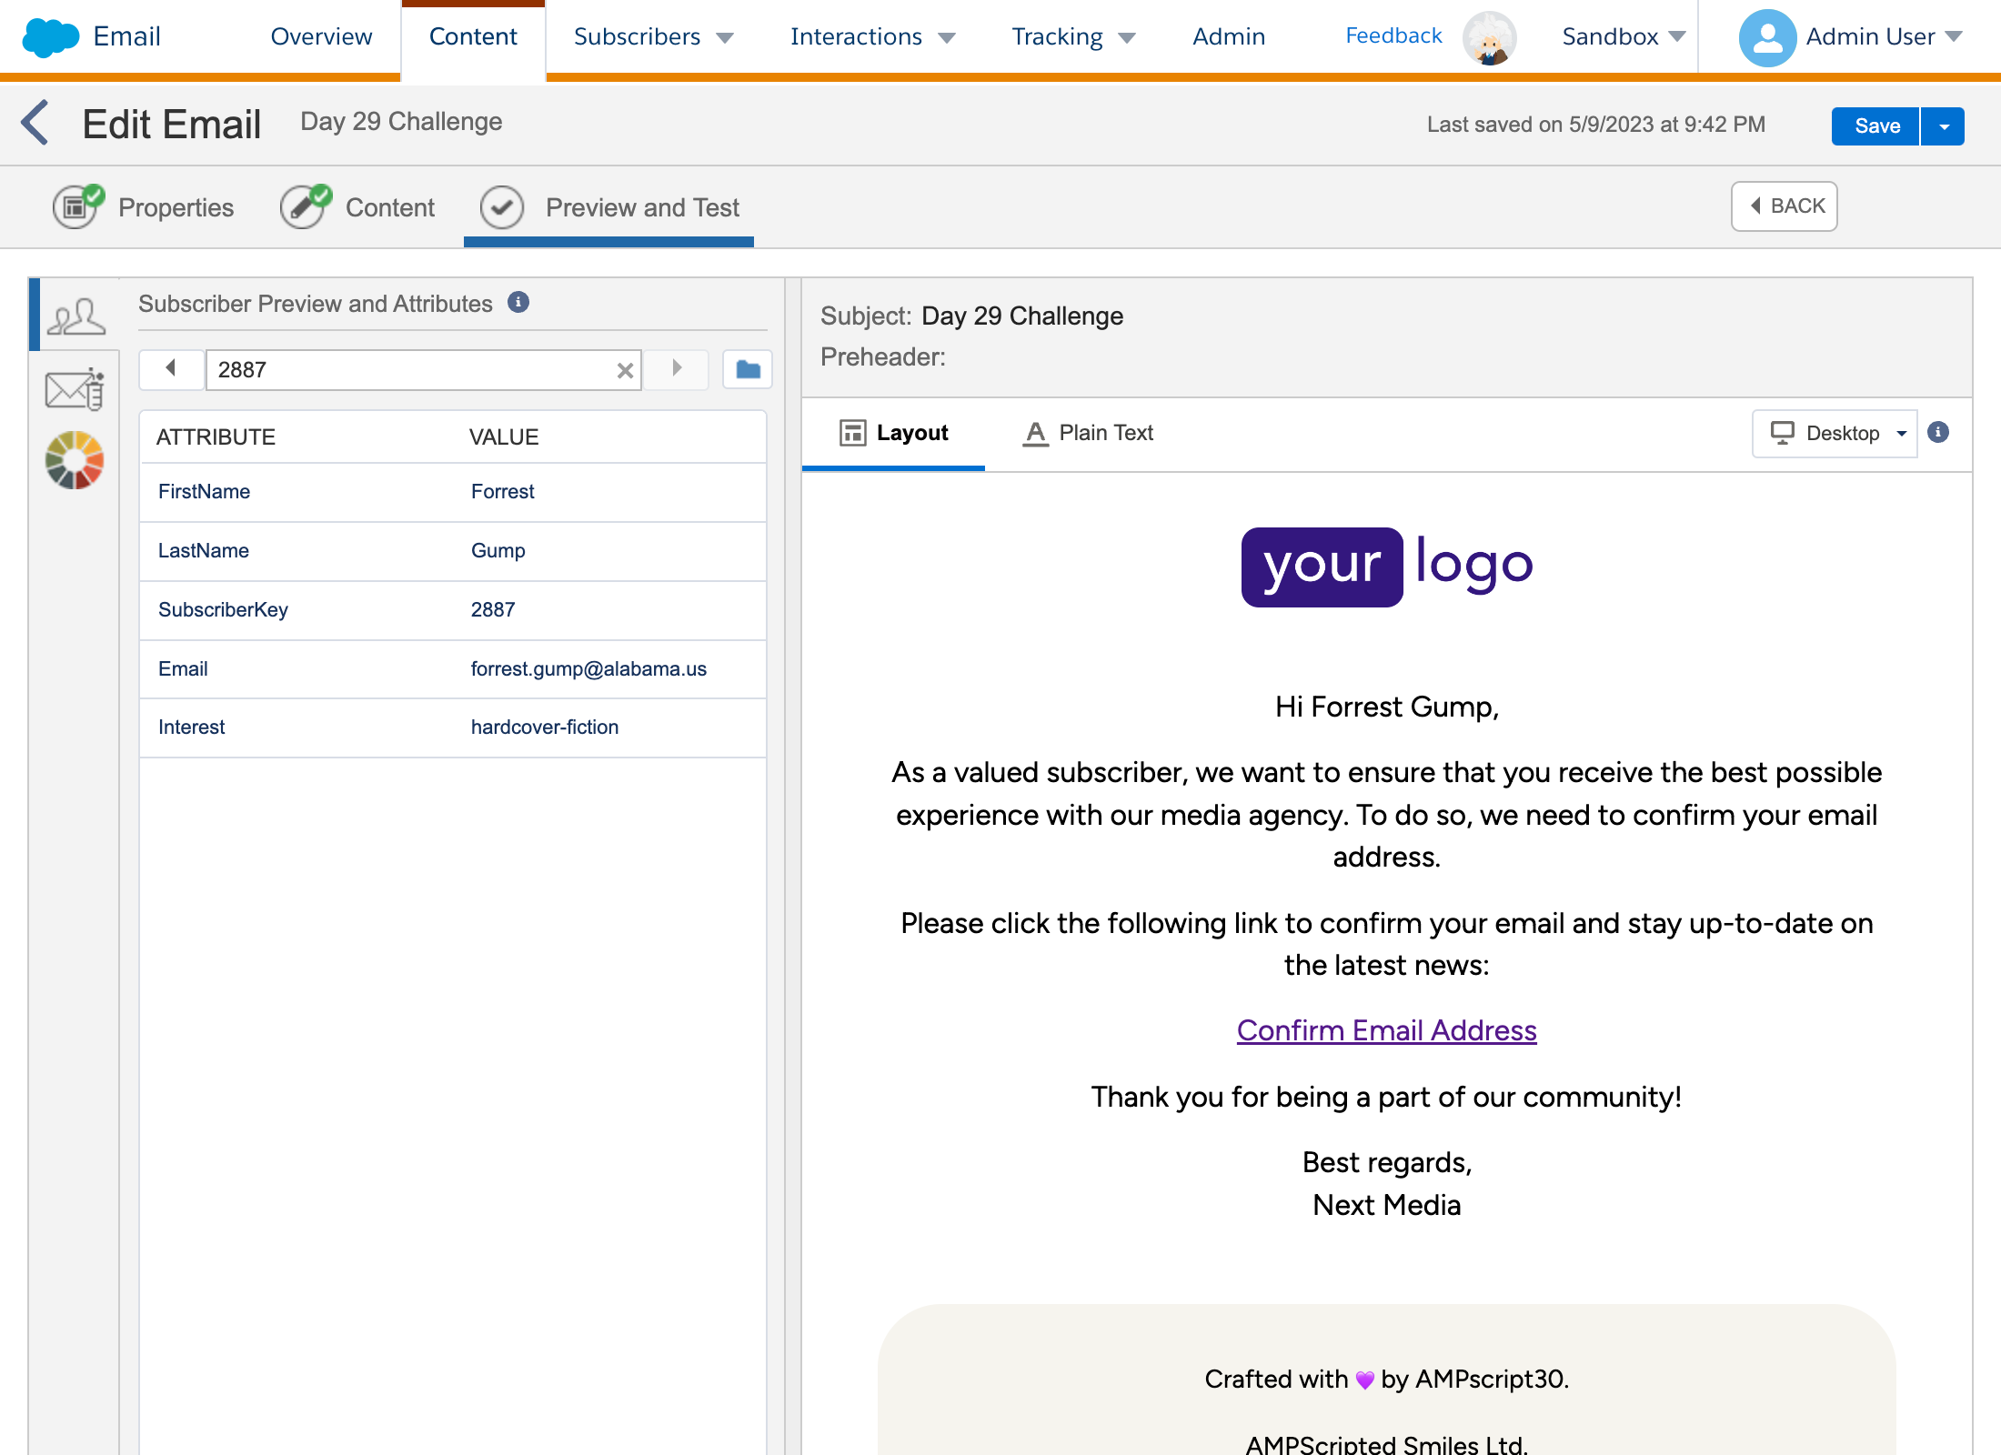The height and width of the screenshot is (1455, 2001).
Task: Open the test send envelope icon
Action: (75, 389)
